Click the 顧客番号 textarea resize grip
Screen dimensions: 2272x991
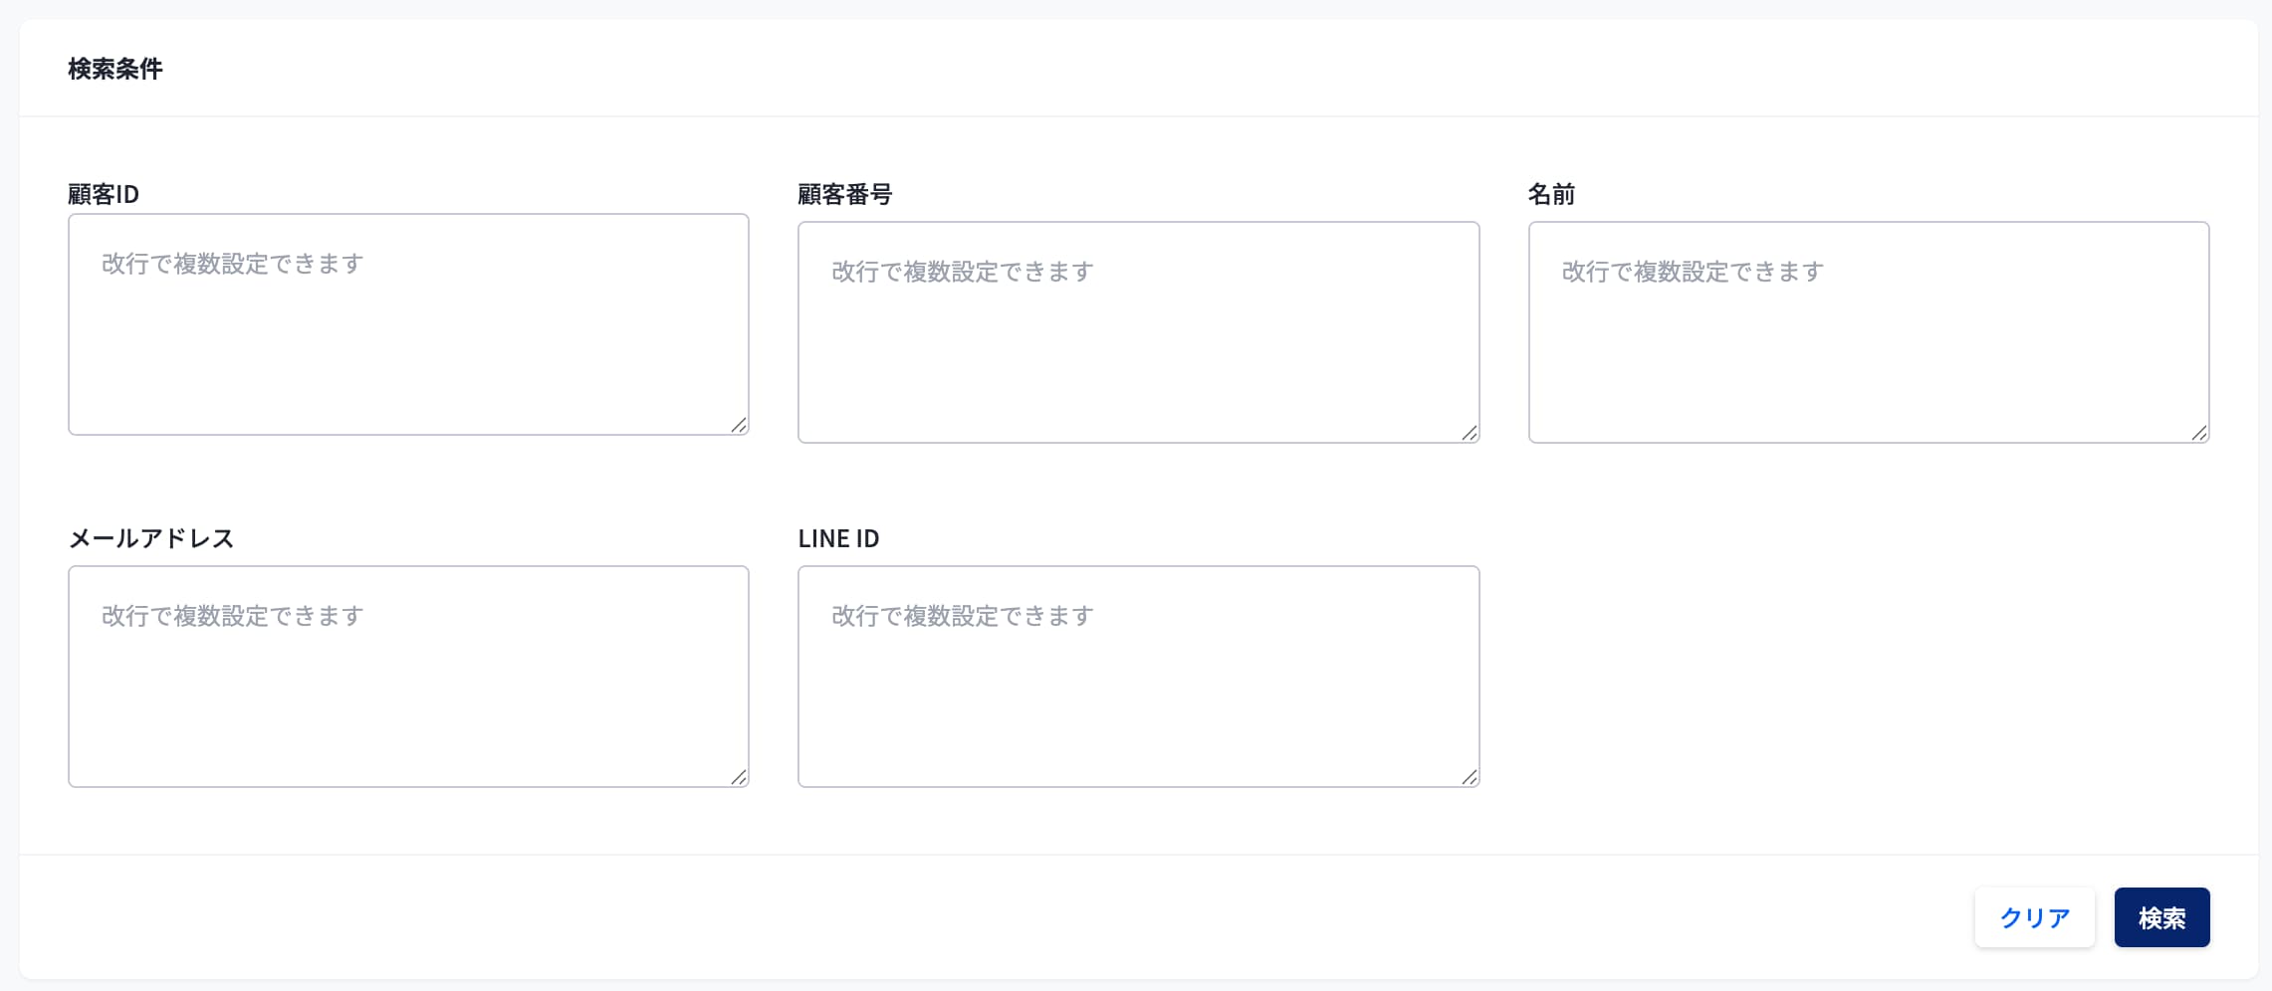click(x=1470, y=433)
